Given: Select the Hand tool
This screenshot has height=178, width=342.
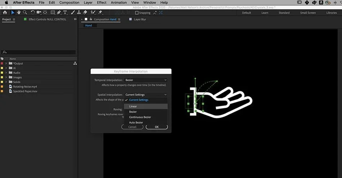Looking at the screenshot, I should coord(19,13).
